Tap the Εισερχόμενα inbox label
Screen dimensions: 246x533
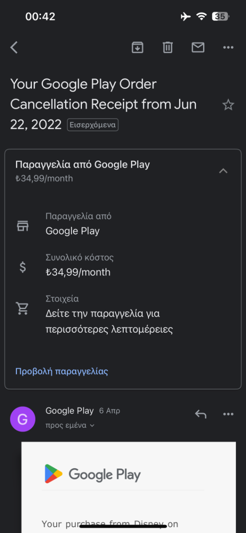[x=93, y=125]
